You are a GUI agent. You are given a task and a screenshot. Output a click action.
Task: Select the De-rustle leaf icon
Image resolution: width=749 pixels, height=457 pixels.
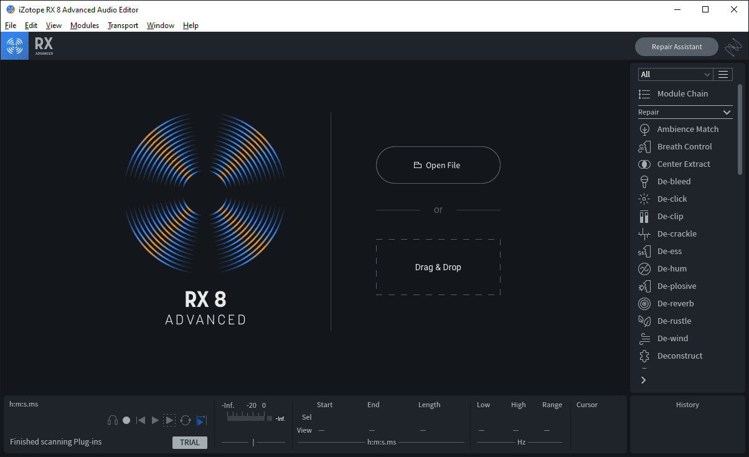[644, 321]
